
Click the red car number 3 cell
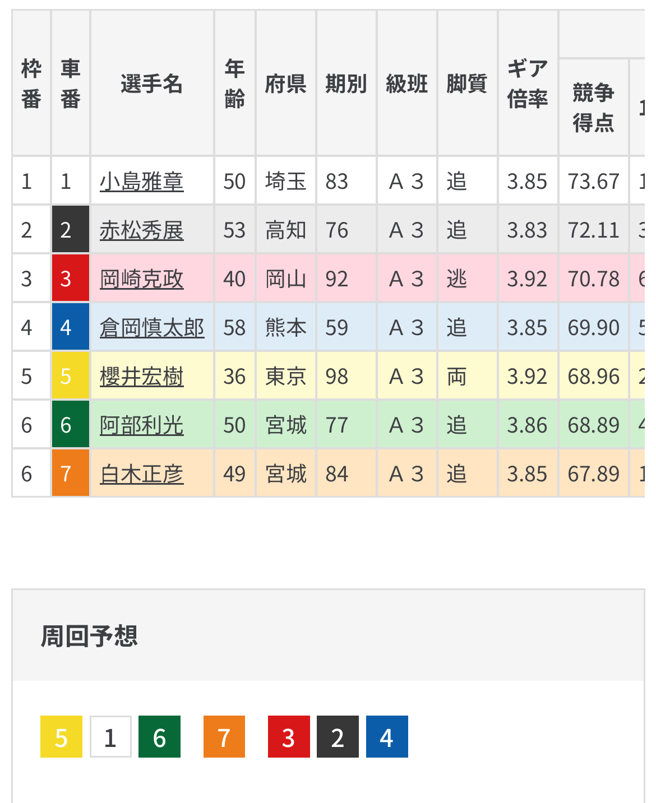coord(71,279)
